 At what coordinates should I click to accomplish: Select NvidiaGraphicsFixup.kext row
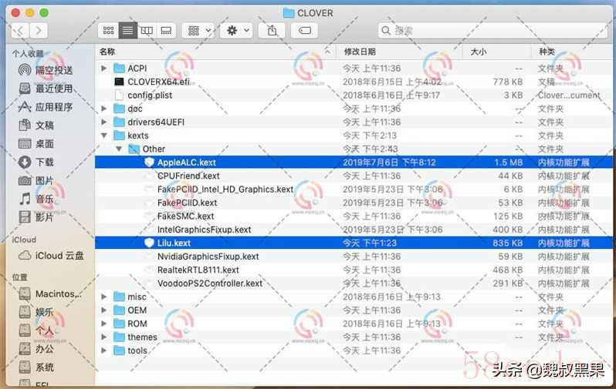click(354, 257)
